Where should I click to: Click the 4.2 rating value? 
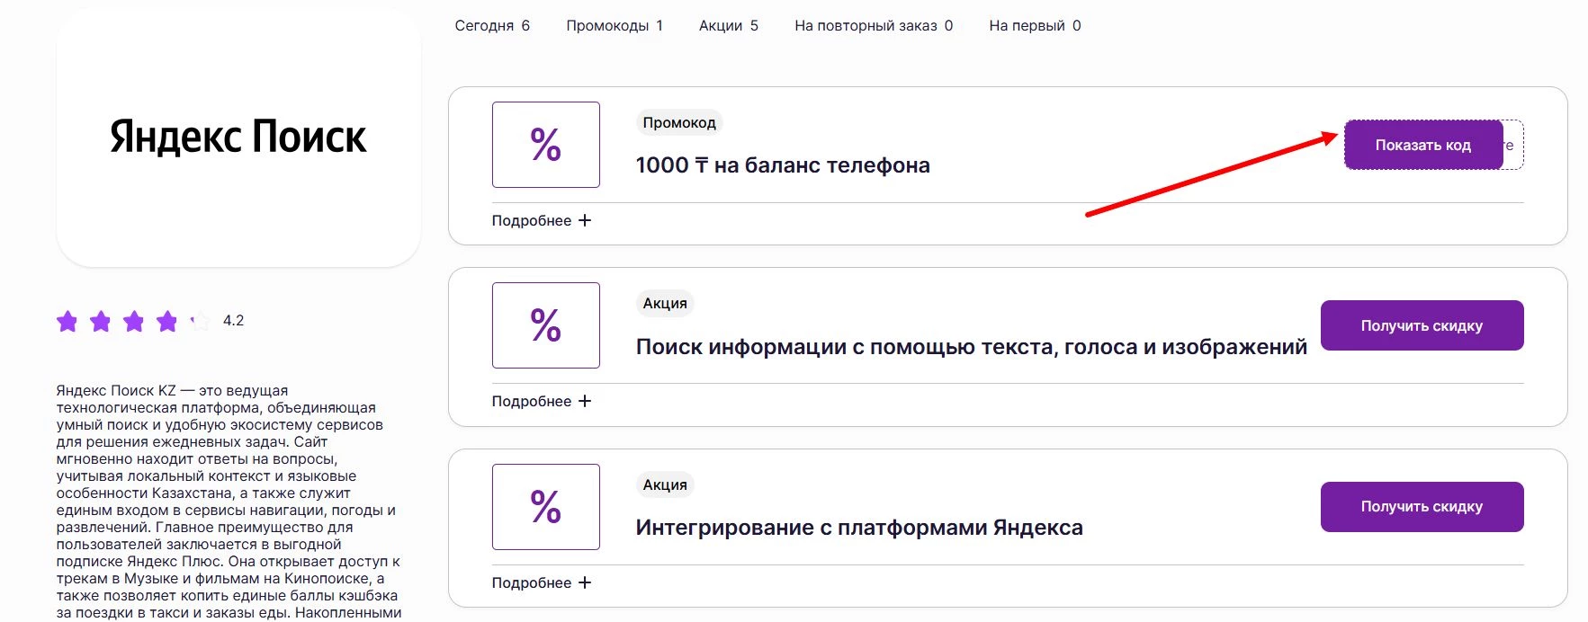click(x=233, y=321)
